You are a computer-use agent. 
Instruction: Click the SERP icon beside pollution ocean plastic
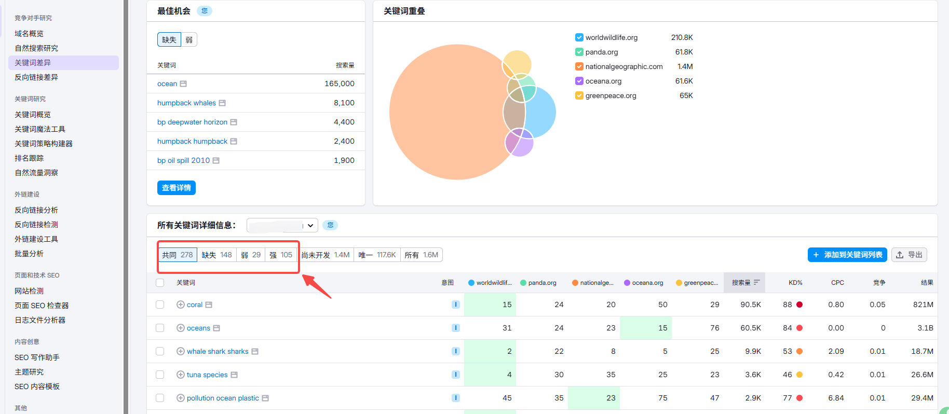click(265, 398)
